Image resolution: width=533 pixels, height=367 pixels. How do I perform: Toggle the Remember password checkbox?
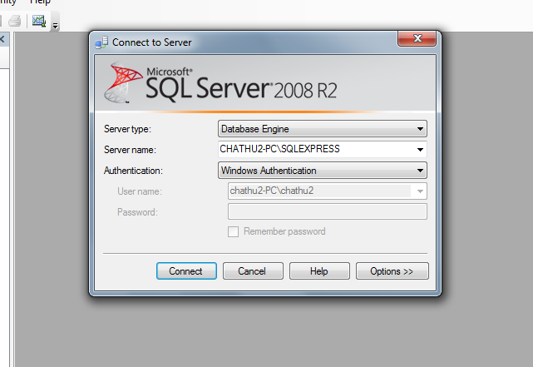pyautogui.click(x=234, y=231)
